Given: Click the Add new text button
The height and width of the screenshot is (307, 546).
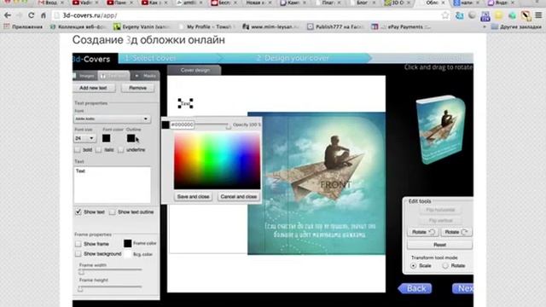Looking at the screenshot, I should (93, 88).
